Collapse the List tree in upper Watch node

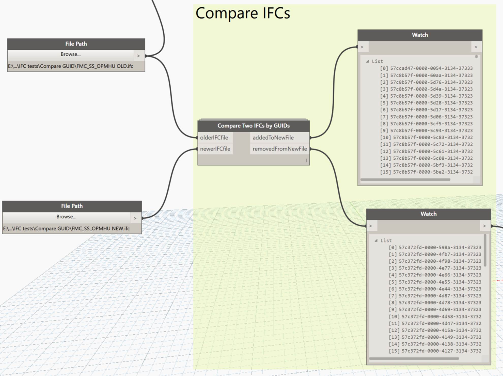[367, 62]
